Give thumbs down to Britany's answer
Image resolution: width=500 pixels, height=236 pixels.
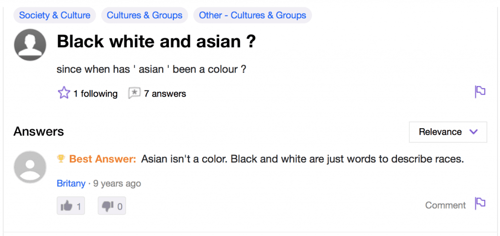[112, 206]
